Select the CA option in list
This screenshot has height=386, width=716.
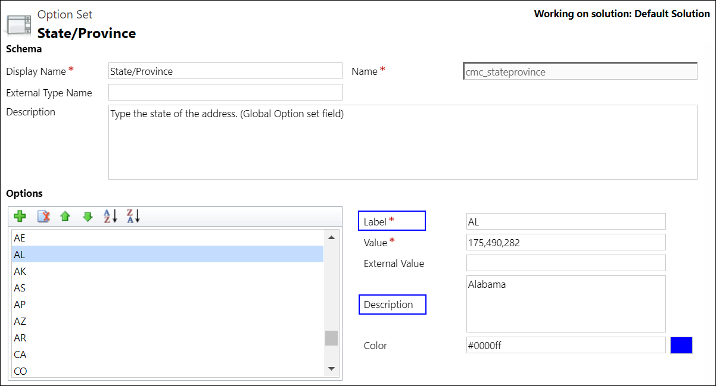click(167, 354)
